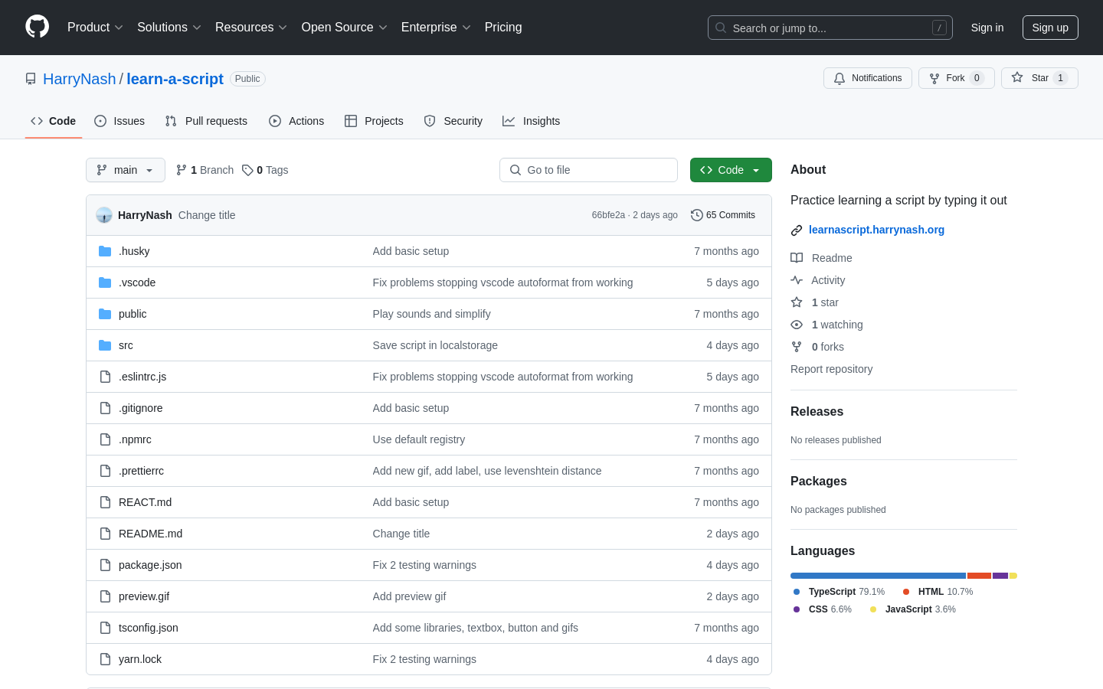
Task: Click the README.md file icon
Action: point(105,534)
